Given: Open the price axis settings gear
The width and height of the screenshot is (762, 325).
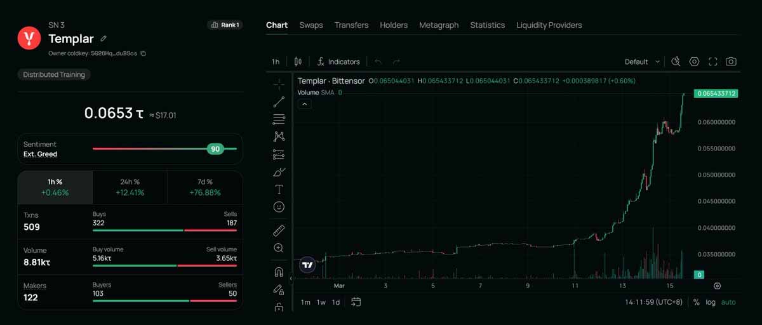Looking at the screenshot, I should (718, 286).
